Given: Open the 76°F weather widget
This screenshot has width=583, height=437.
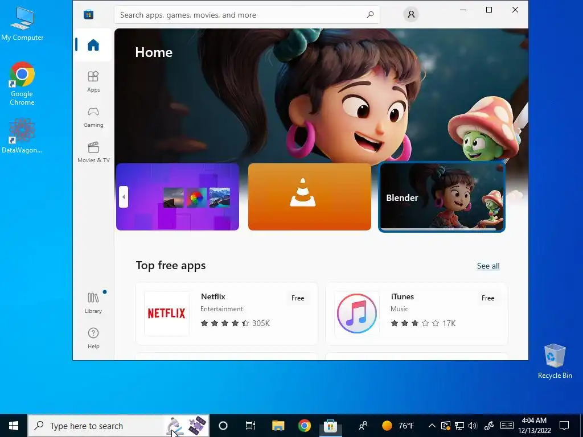Looking at the screenshot, I should [x=398, y=426].
